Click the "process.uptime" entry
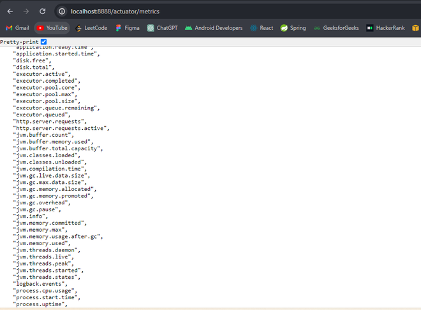Image resolution: width=421 pixels, height=310 pixels. (40, 304)
